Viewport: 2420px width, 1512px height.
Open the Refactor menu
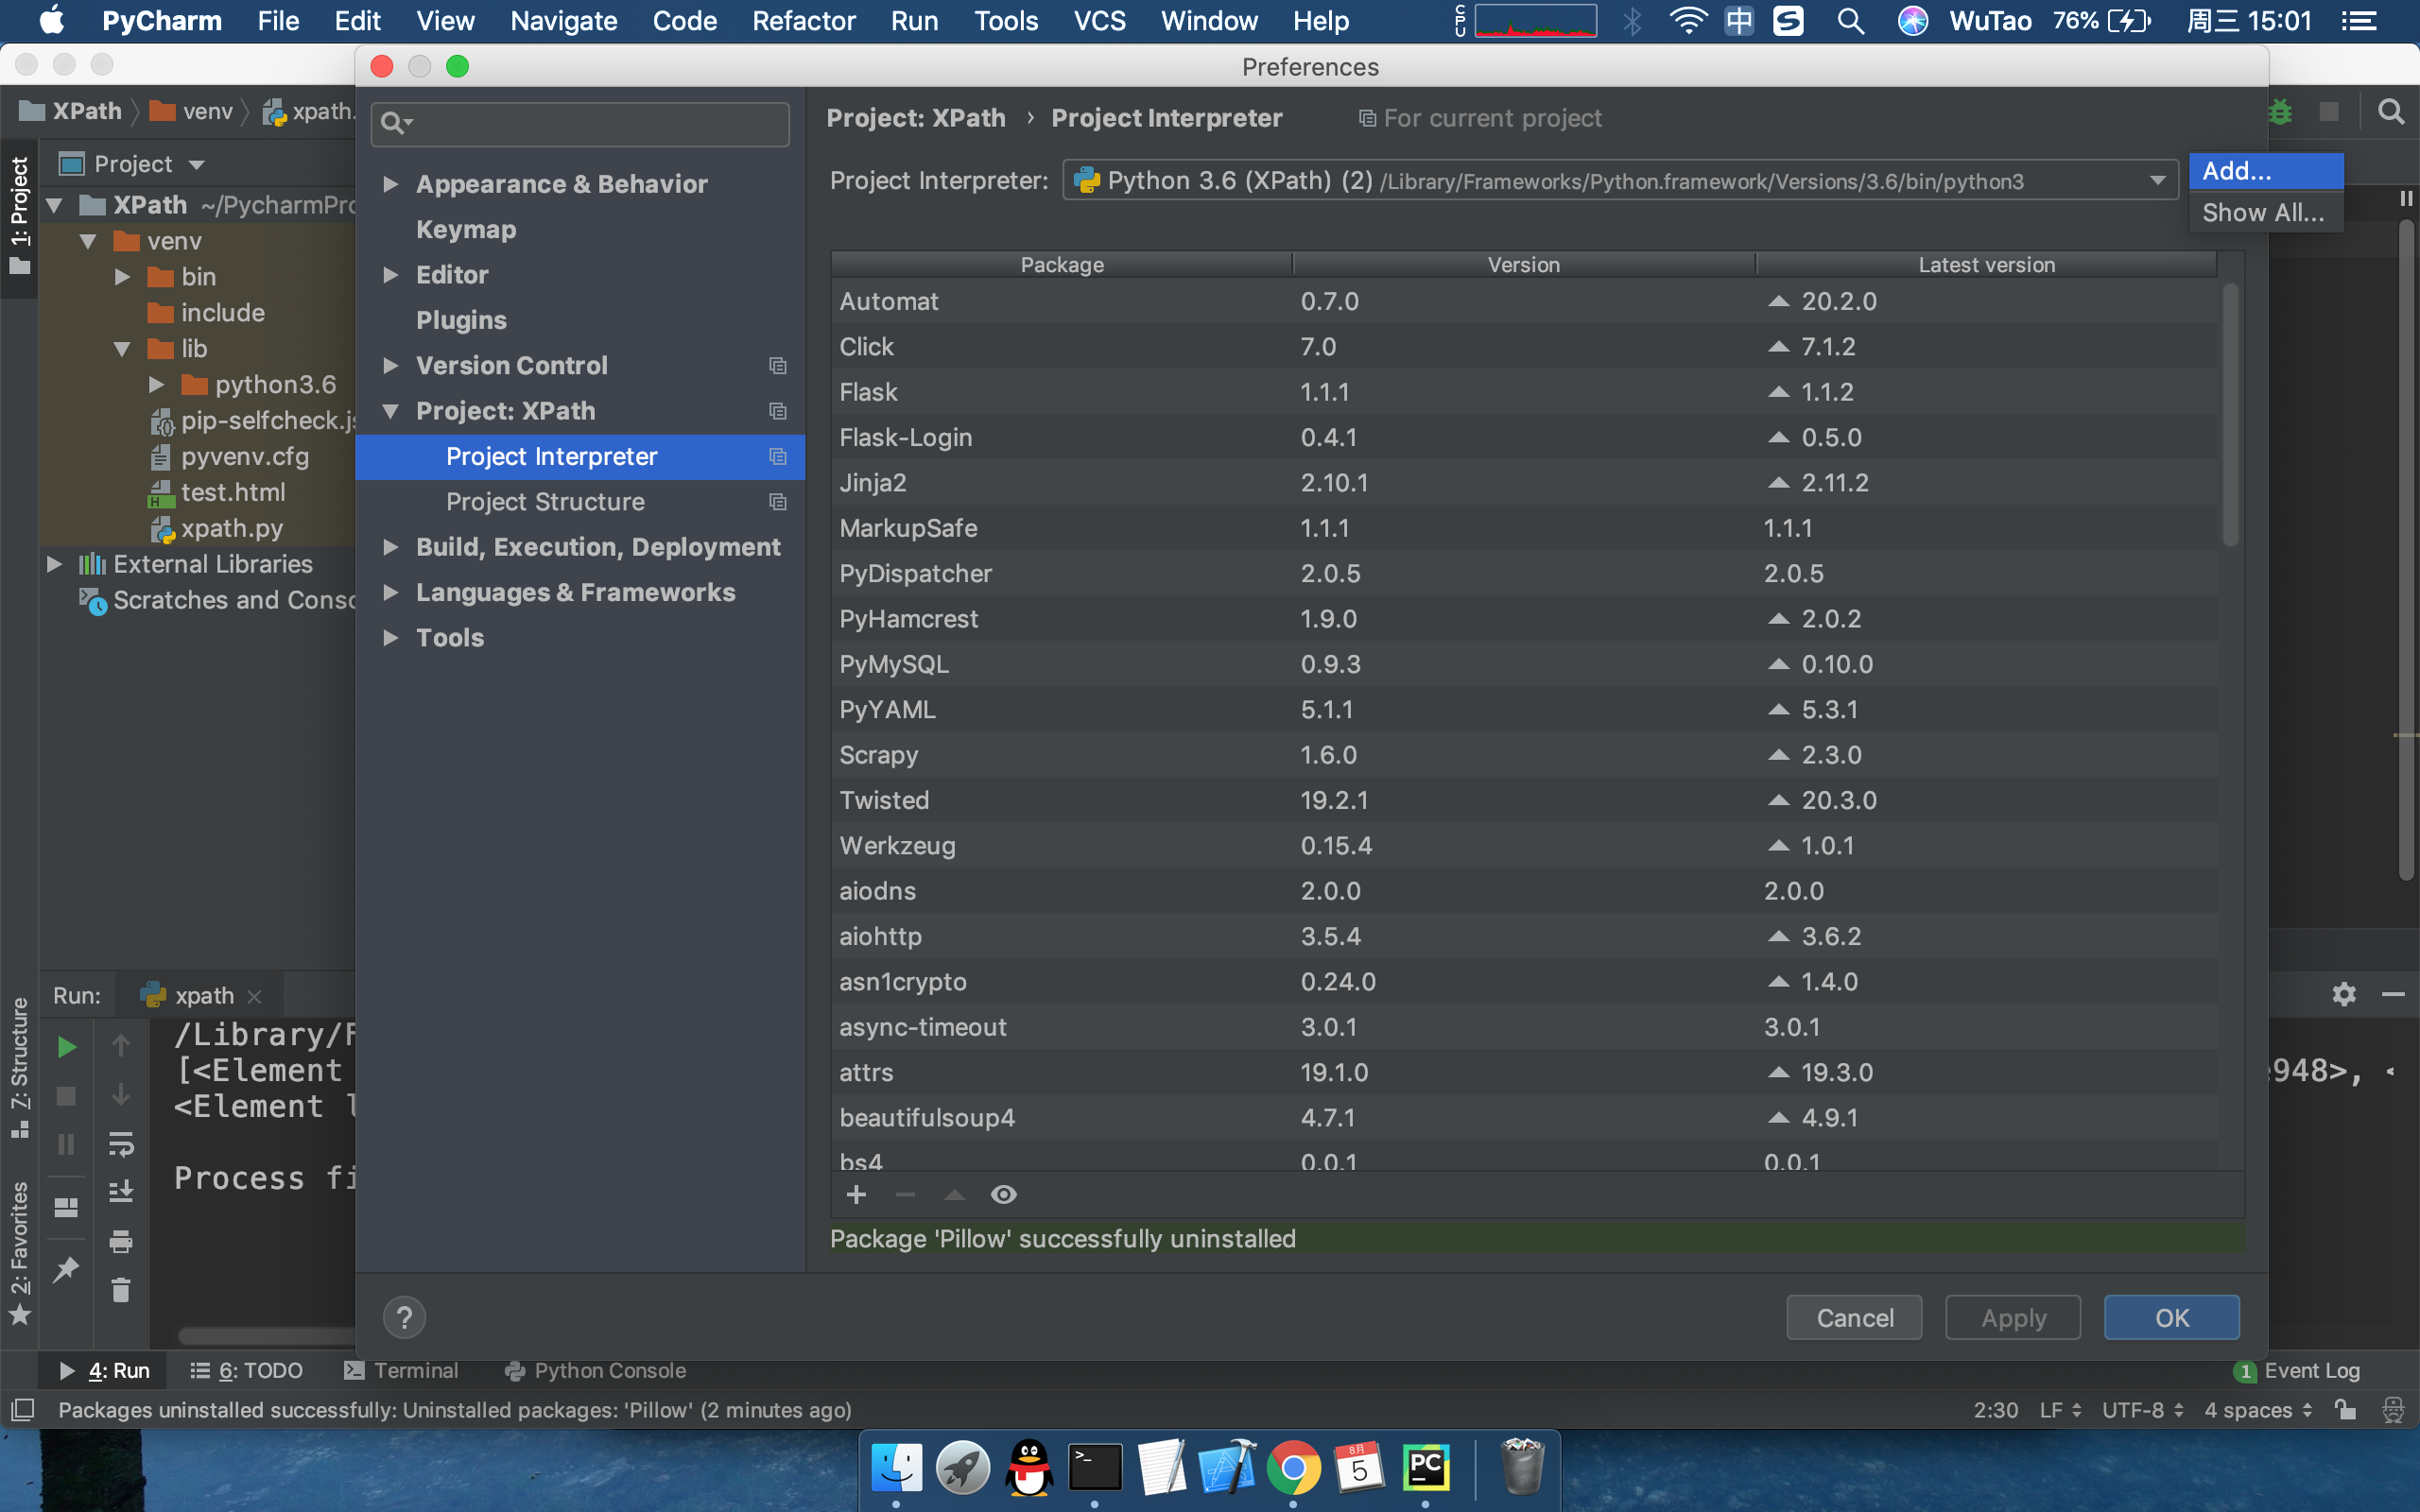coord(803,21)
